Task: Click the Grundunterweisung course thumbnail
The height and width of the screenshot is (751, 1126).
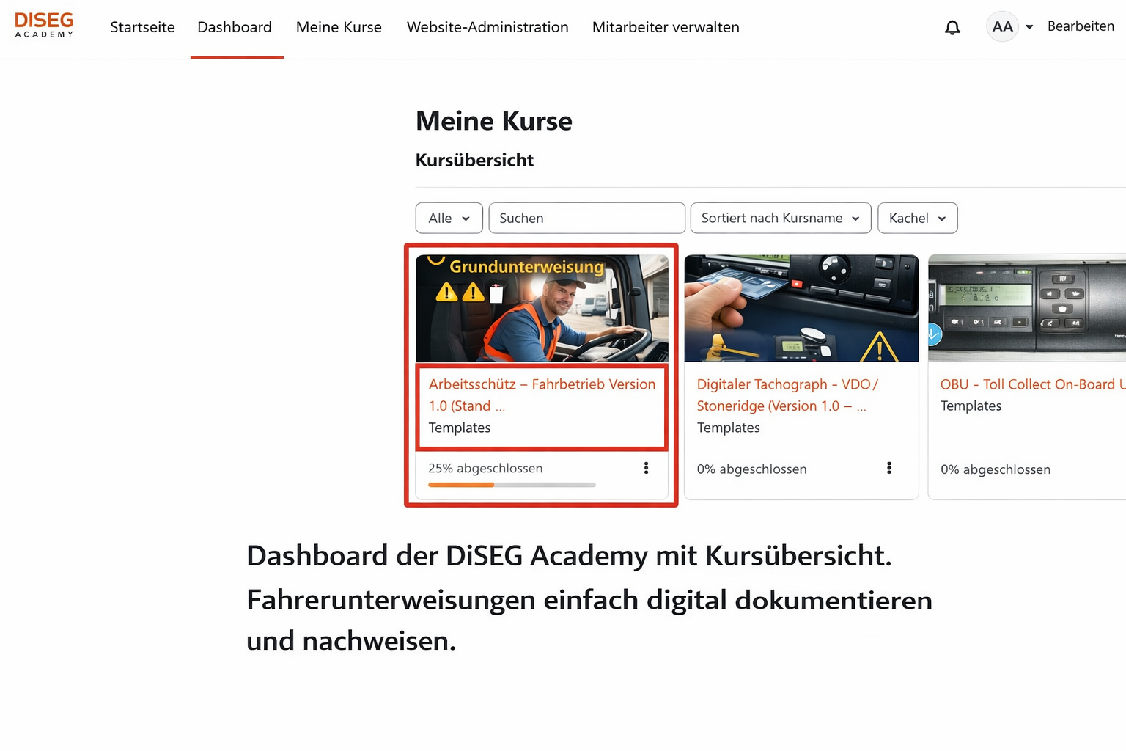Action: [541, 308]
